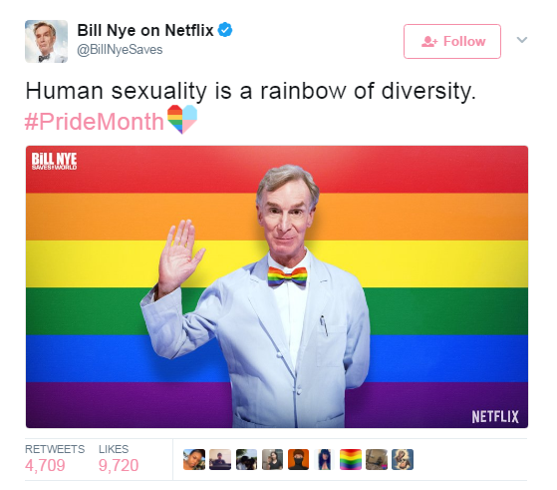Image resolution: width=557 pixels, height=490 pixels.
Task: Open the #PrideMonth hashtag link
Action: pyautogui.click(x=94, y=122)
